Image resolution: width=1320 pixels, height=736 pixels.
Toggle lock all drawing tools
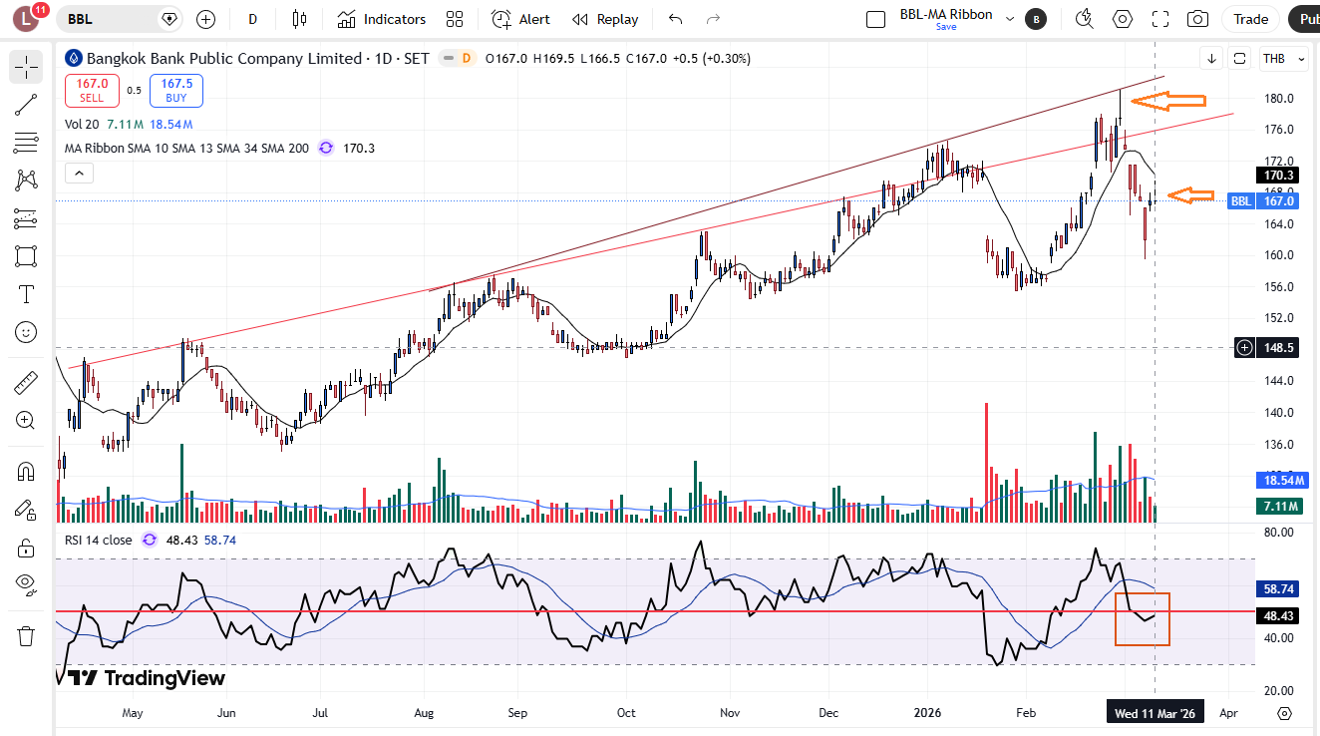coord(26,548)
